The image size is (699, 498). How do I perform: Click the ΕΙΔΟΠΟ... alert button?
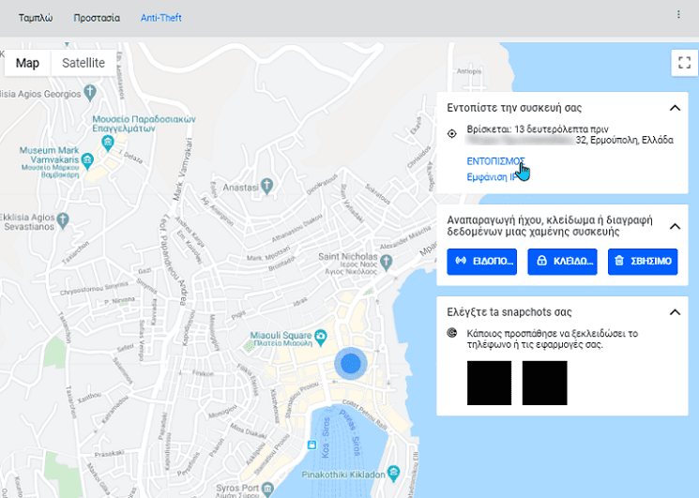[x=482, y=262]
